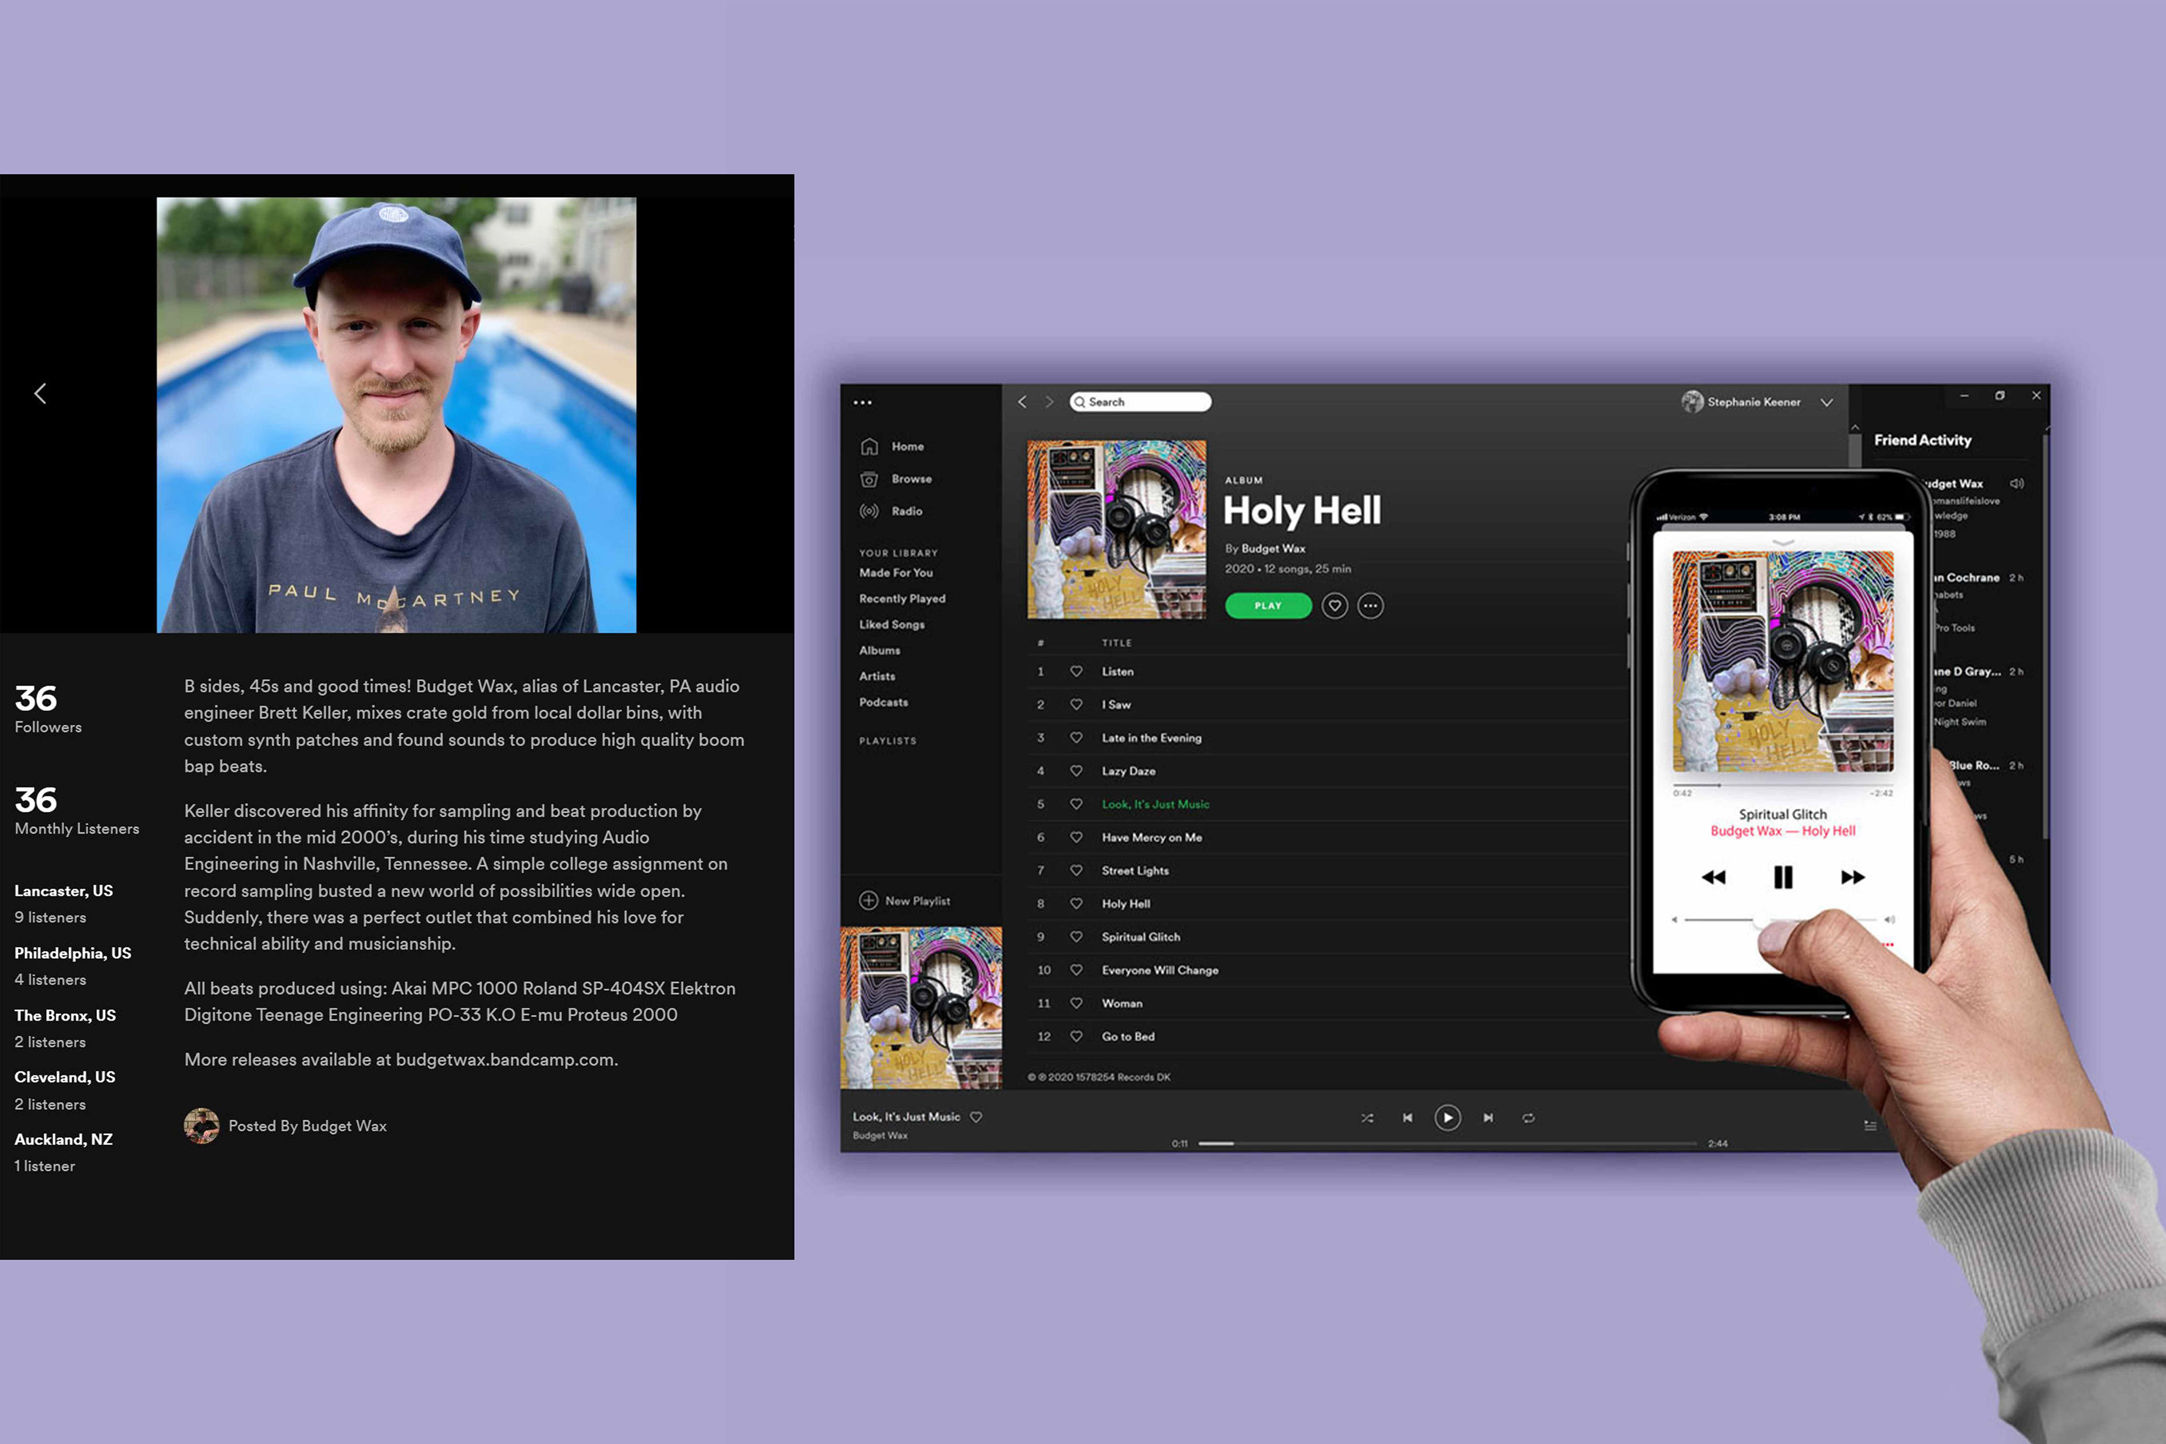The image size is (2166, 1444).
Task: Expand the Stephanie Keener account dropdown
Action: 1826,402
